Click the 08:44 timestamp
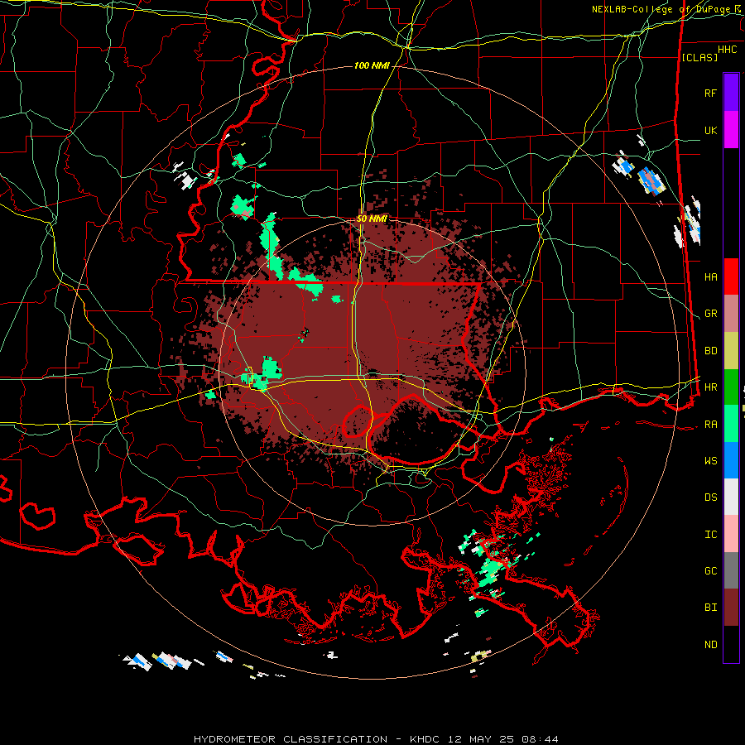The width and height of the screenshot is (745, 745). [x=539, y=739]
